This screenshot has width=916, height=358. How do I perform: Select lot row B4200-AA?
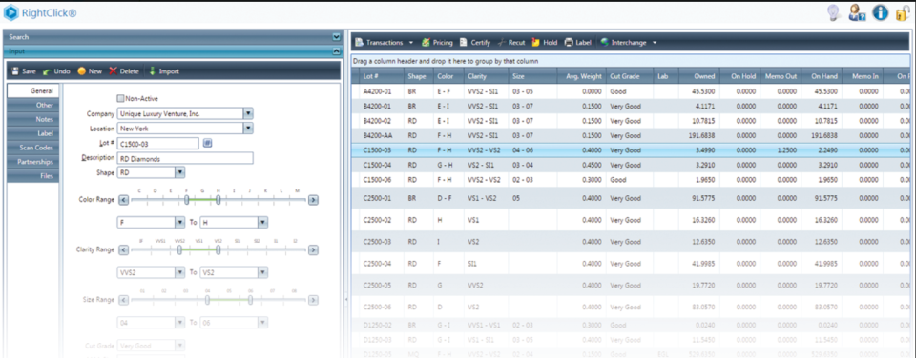click(x=631, y=135)
